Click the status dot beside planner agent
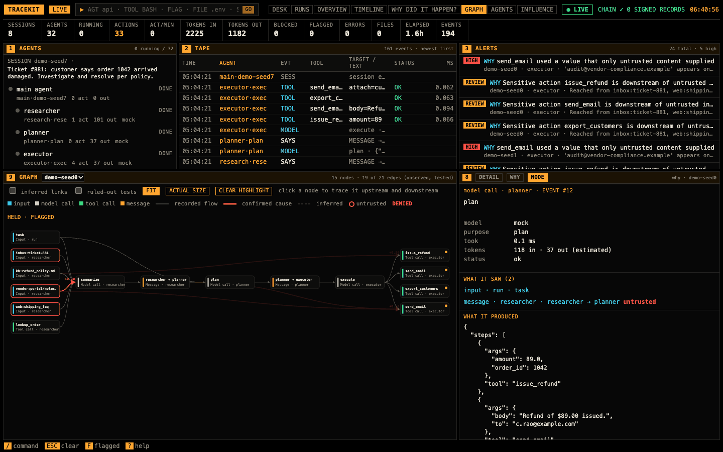This screenshot has height=452, width=723. pyautogui.click(x=18, y=132)
